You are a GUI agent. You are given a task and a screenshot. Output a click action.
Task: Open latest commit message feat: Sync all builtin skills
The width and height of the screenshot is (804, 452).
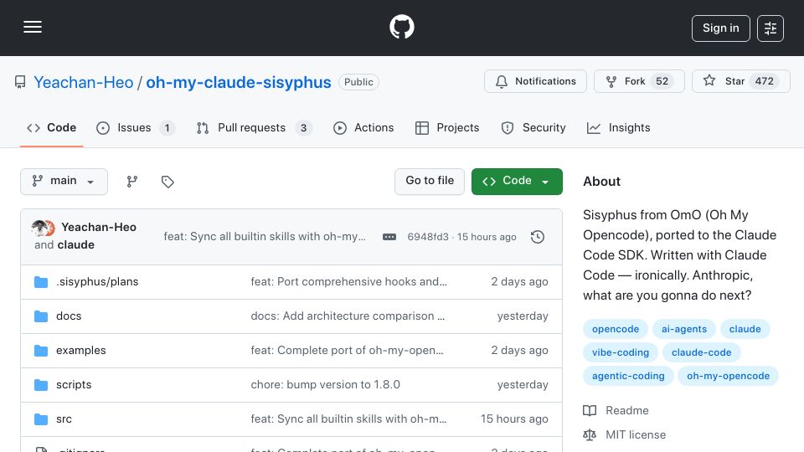click(x=265, y=236)
